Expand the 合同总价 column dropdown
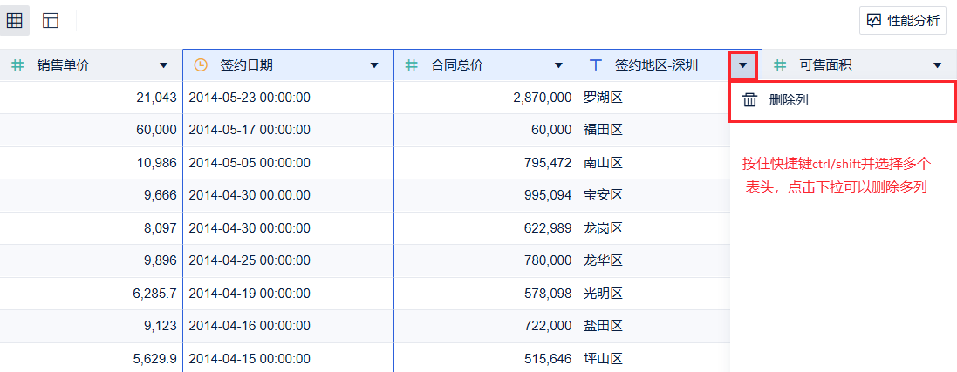The width and height of the screenshot is (957, 372). (558, 65)
